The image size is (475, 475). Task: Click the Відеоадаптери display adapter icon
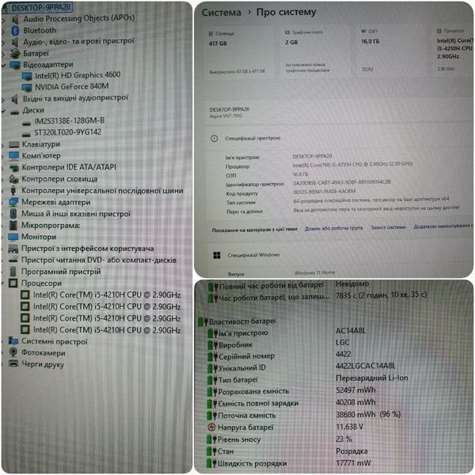point(14,65)
